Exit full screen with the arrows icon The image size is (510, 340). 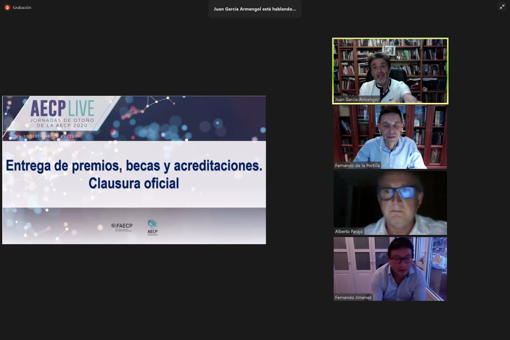click(x=502, y=7)
